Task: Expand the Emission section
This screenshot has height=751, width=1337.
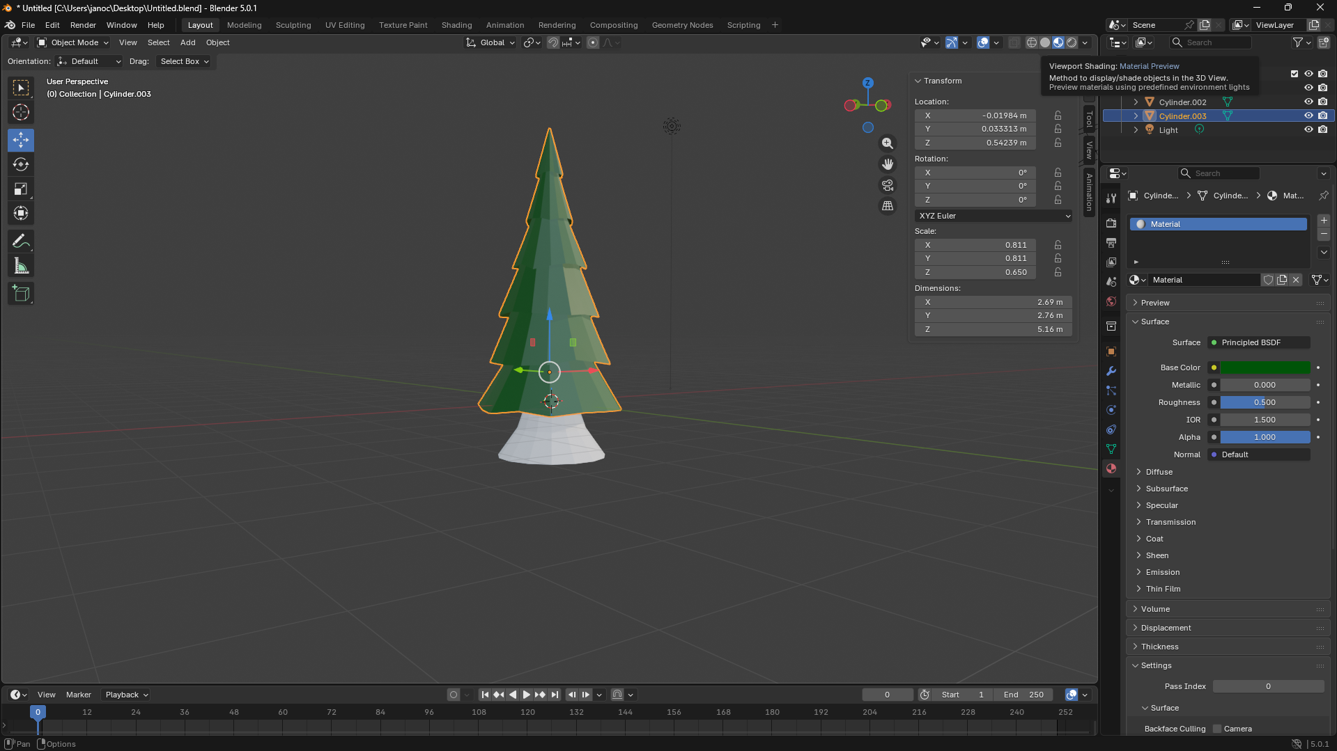Action: point(1162,572)
